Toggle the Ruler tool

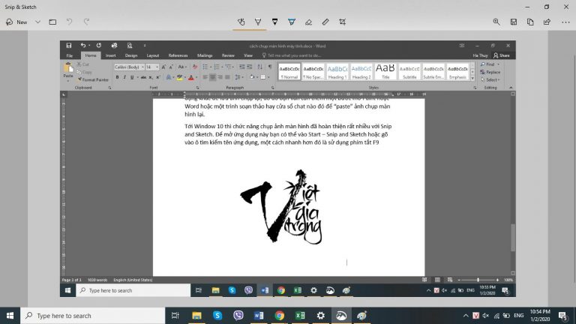[x=325, y=22]
